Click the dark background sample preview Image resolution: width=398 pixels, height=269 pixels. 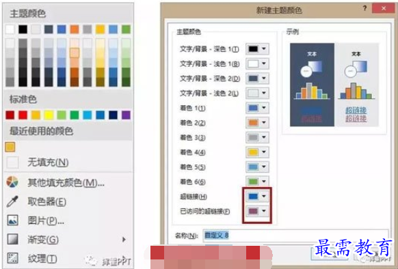tap(312, 85)
